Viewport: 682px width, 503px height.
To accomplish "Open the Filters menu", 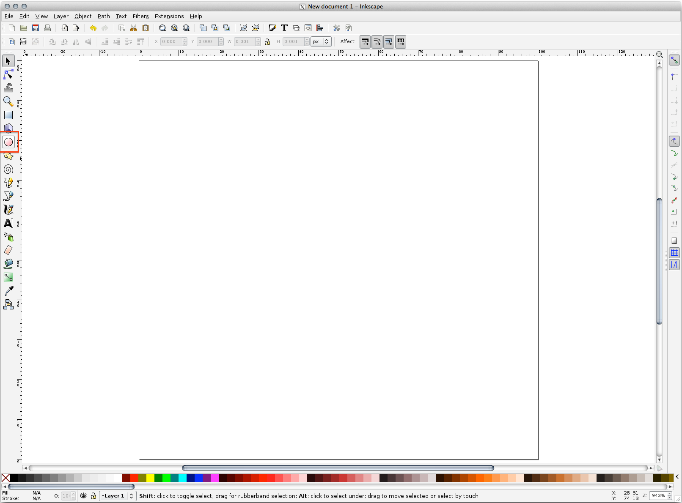I will coord(140,16).
